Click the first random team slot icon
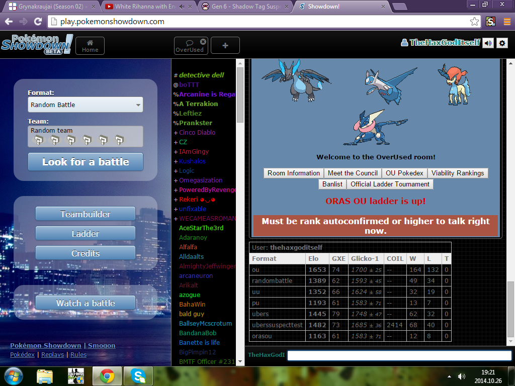 [x=39, y=140]
